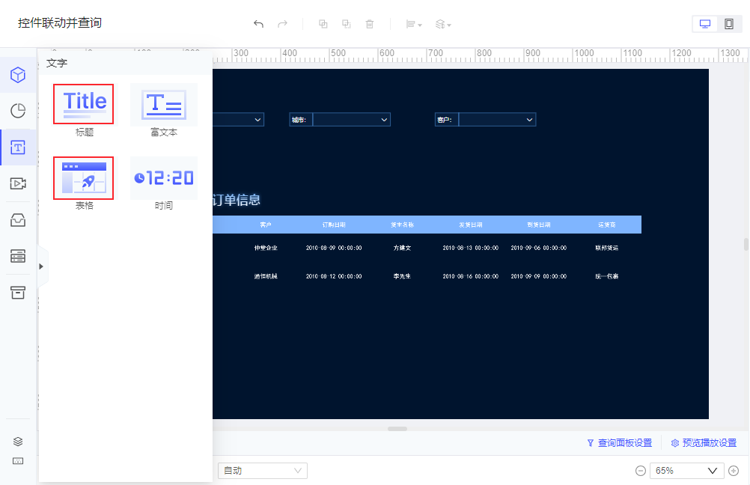Open the partially hidden leftmost canvas dropdown
Screen dimensions: 750x485
tap(238, 120)
